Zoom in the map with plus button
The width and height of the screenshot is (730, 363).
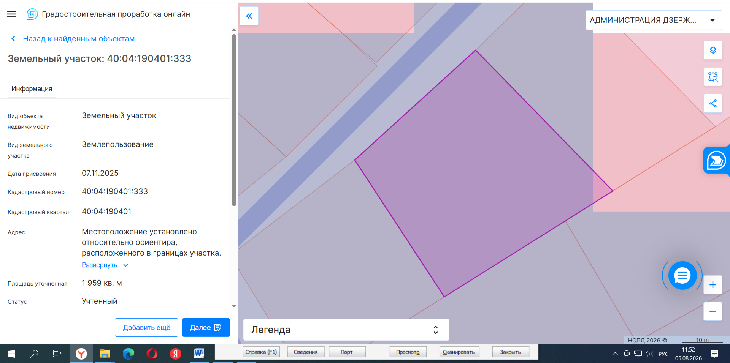tap(713, 285)
